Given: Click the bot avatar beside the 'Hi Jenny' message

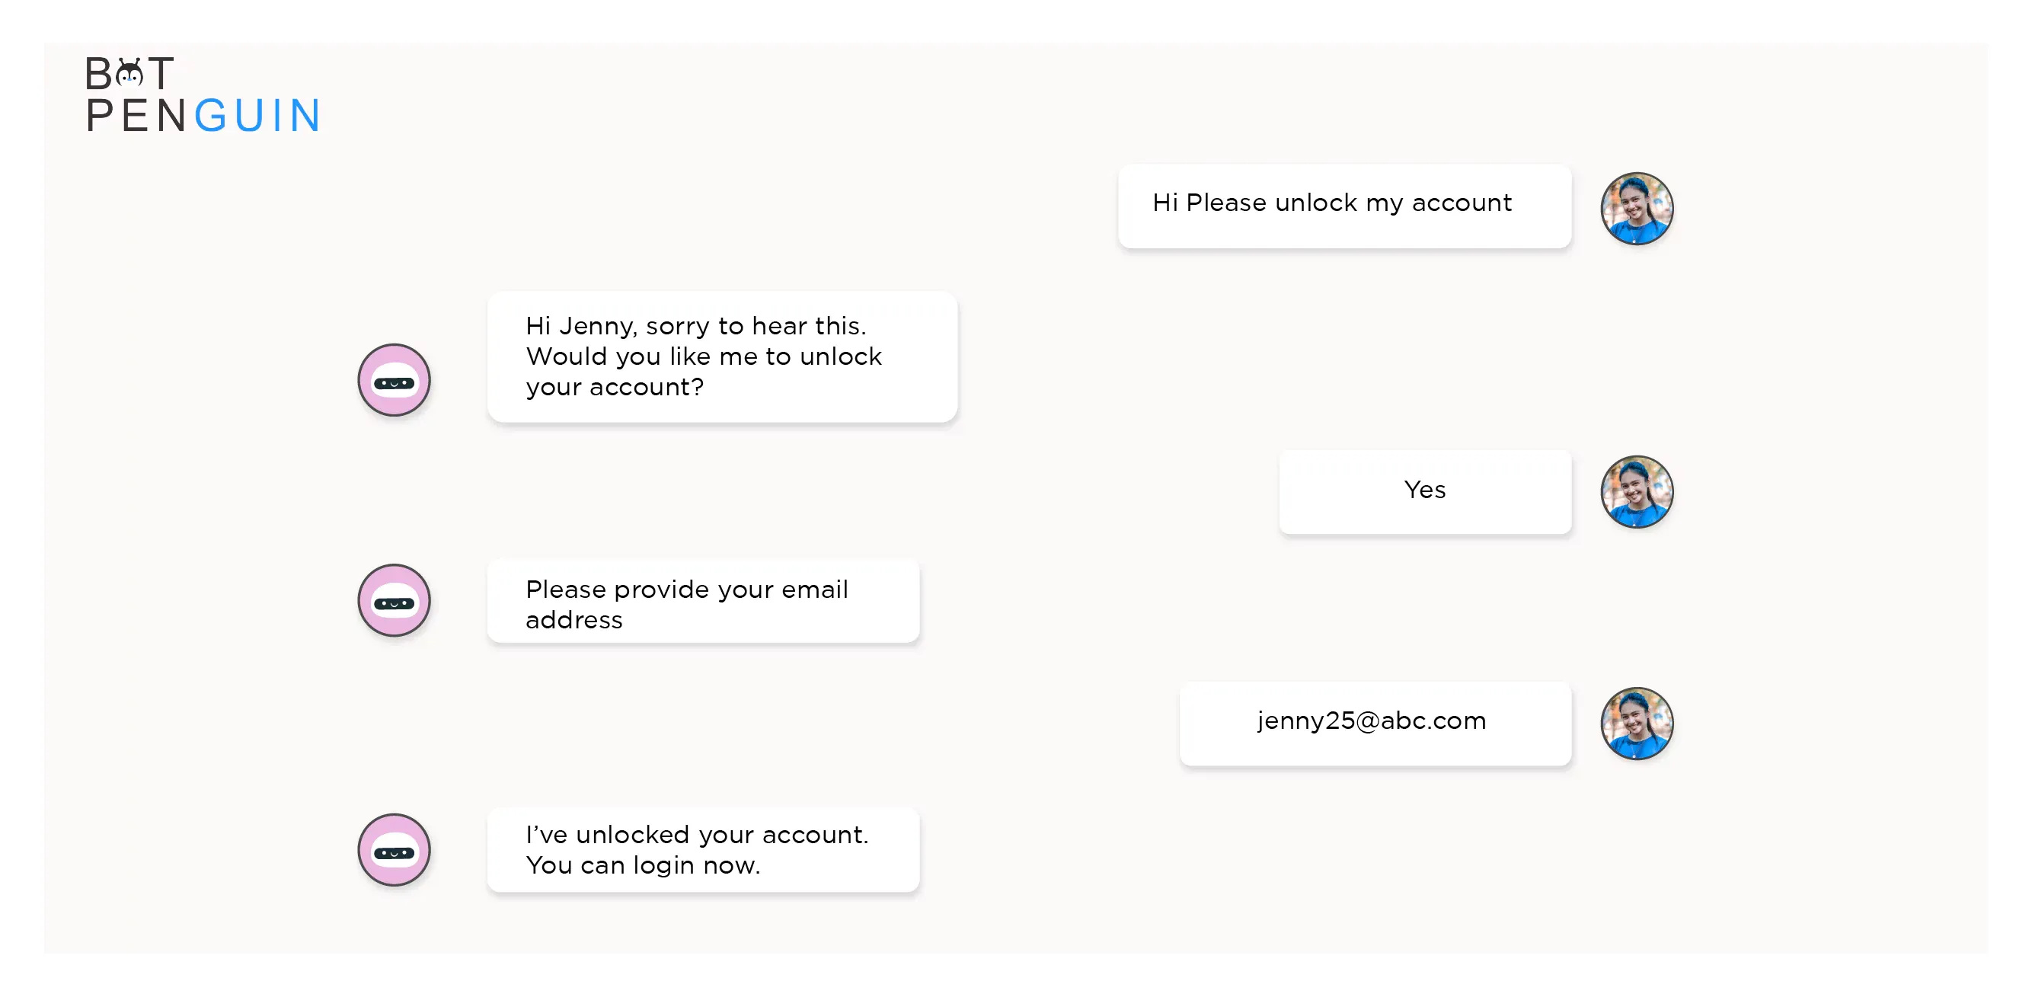Looking at the screenshot, I should [395, 380].
